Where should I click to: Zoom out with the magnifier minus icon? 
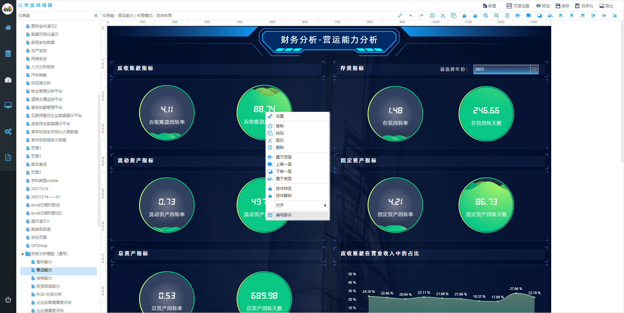pyautogui.click(x=497, y=16)
